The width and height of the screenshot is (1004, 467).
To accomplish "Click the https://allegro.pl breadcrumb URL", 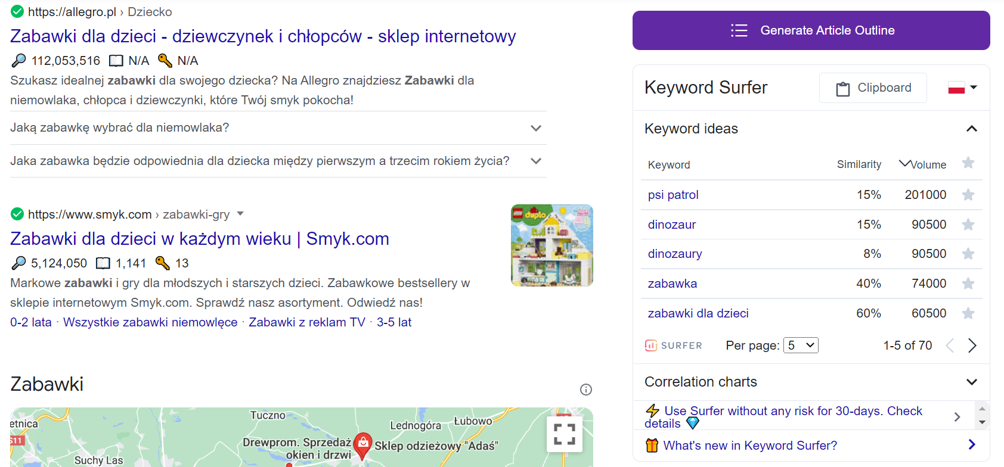I will point(72,12).
